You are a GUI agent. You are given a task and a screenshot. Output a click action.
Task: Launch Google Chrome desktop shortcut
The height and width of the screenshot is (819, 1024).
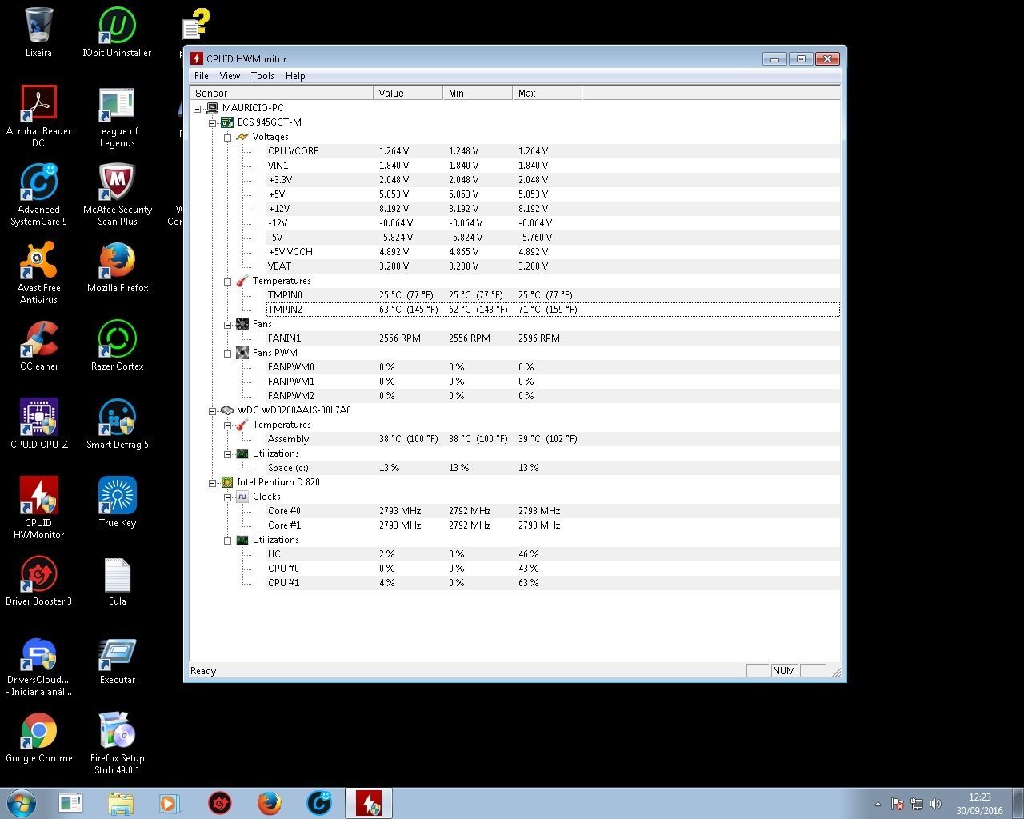click(x=38, y=738)
